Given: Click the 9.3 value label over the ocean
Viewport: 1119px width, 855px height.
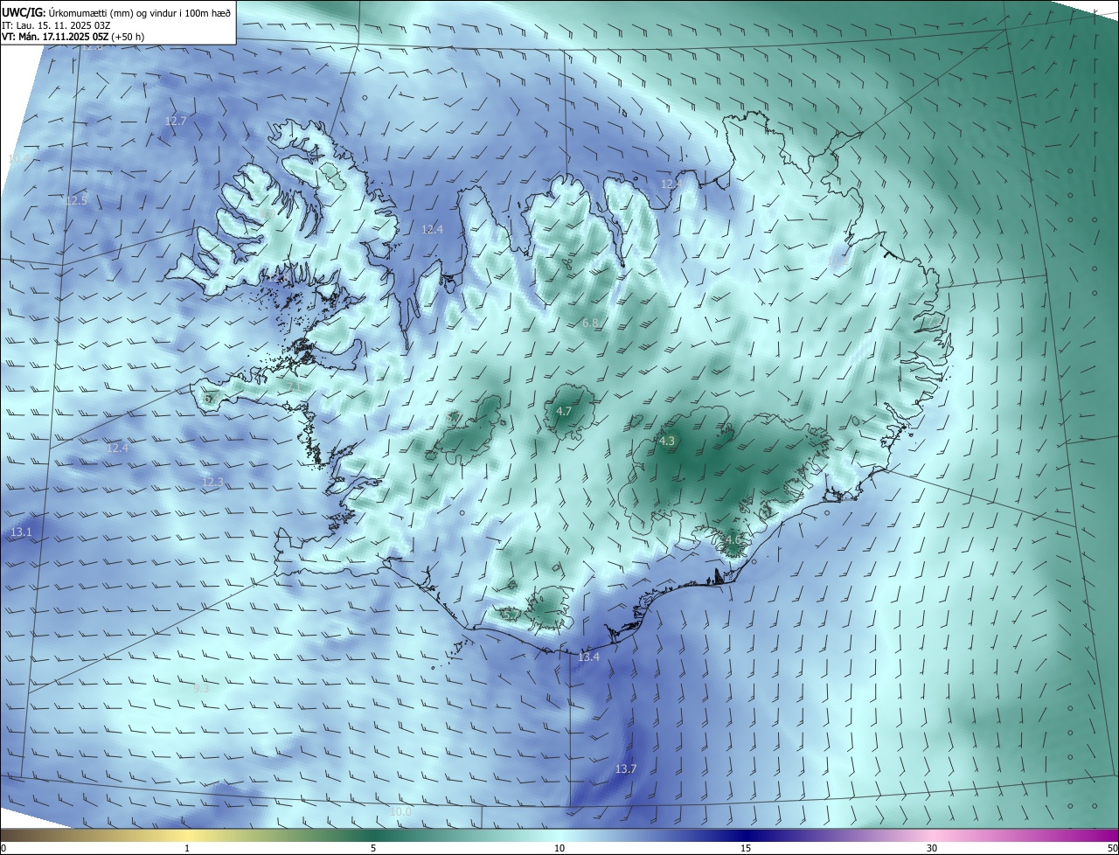Looking at the screenshot, I should coord(201,688).
